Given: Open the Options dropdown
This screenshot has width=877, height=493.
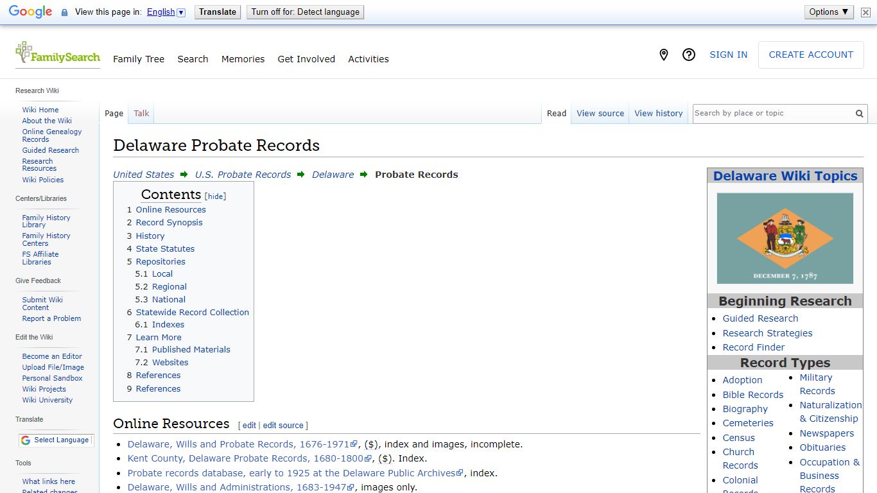Looking at the screenshot, I should tap(829, 12).
